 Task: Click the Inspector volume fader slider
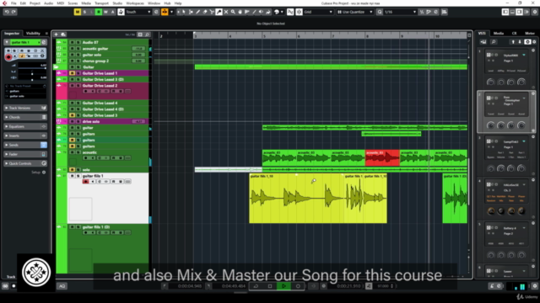tap(31, 68)
